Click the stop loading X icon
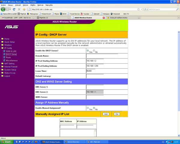Image resolution: width=180 pixels, height=144 pixels. pyautogui.click(x=19, y=9)
